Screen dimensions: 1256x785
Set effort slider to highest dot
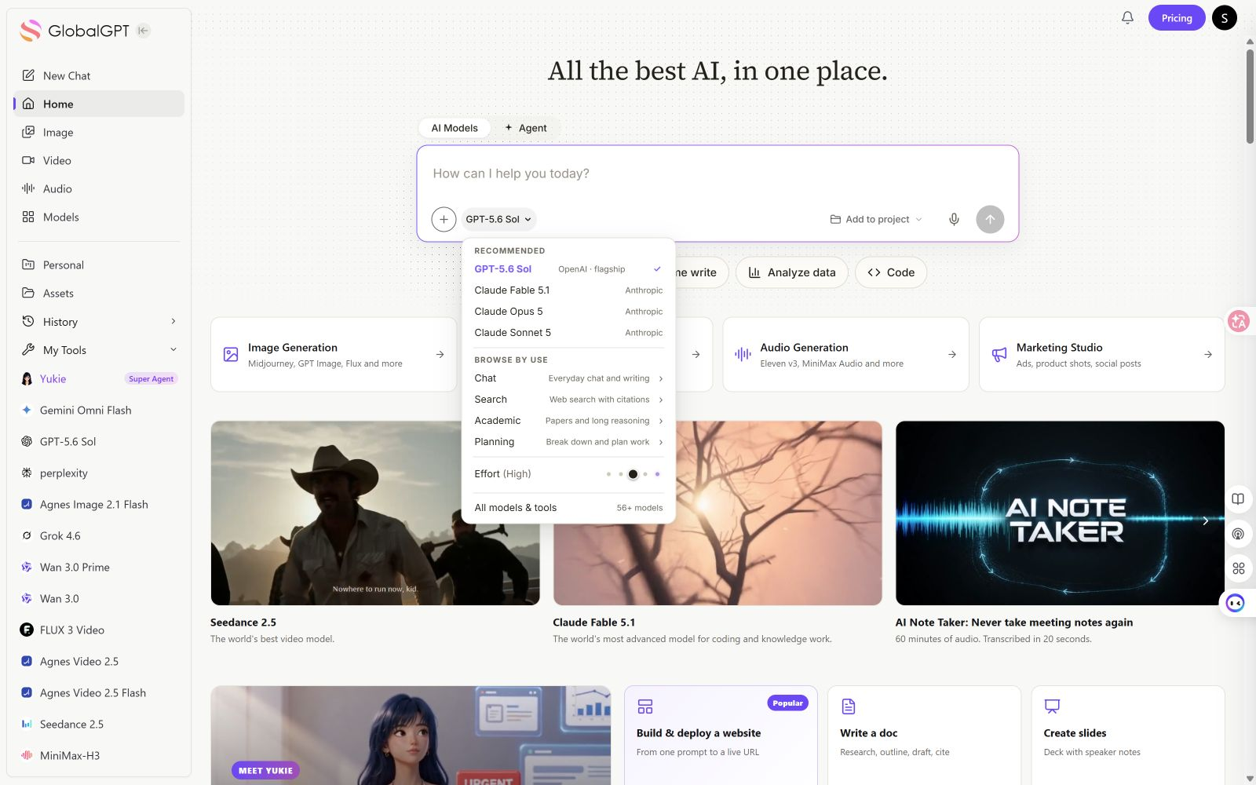click(x=657, y=474)
